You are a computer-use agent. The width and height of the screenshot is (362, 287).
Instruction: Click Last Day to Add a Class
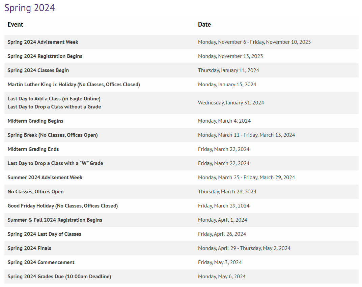54,99
